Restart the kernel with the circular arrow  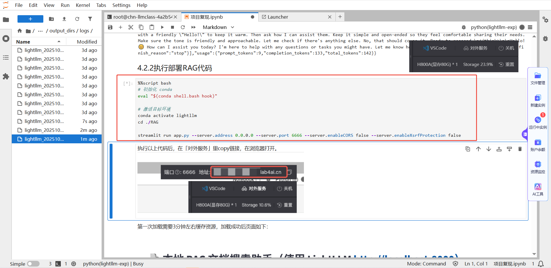183,27
